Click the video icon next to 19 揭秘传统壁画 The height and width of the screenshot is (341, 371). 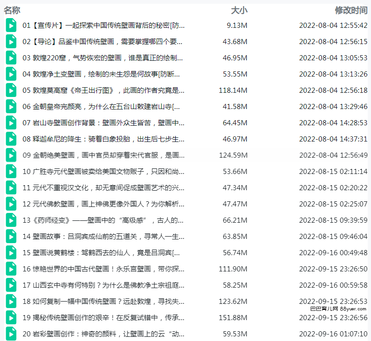(11, 317)
